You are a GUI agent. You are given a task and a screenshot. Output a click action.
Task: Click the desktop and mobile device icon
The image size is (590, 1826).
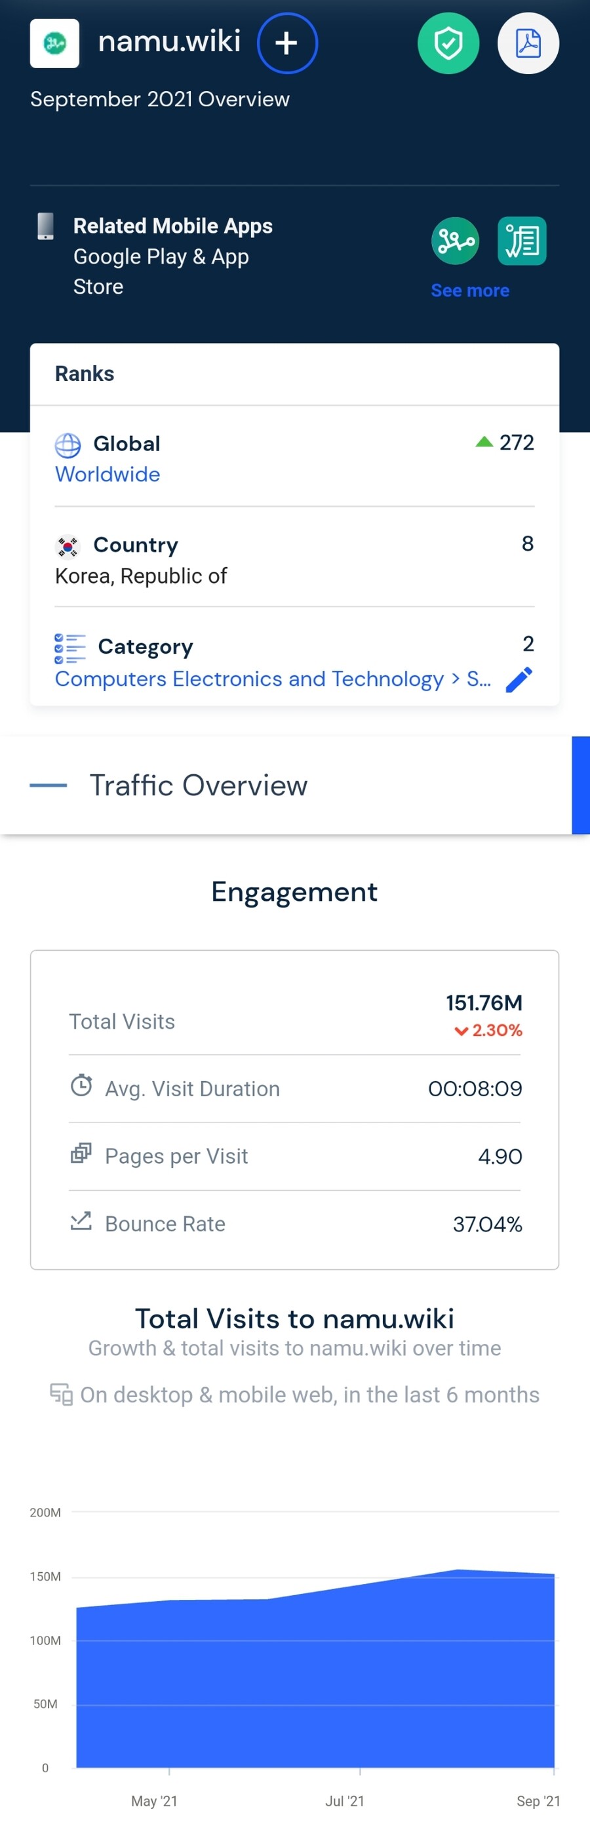61,1395
